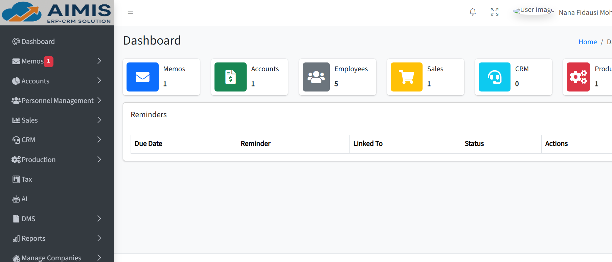Screen dimensions: 612x262
Task: Click the green Accounts dollar tile
Action: point(230,77)
